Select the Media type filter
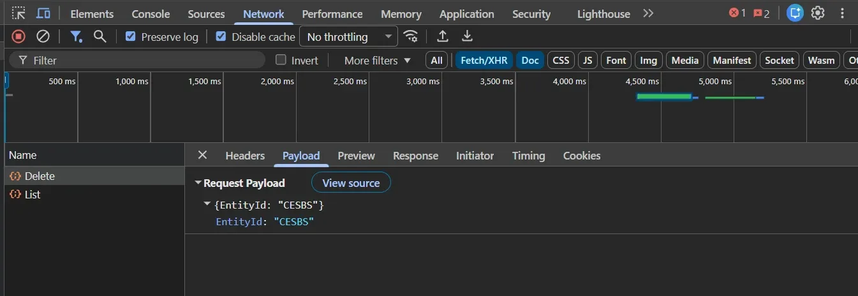 pos(685,61)
